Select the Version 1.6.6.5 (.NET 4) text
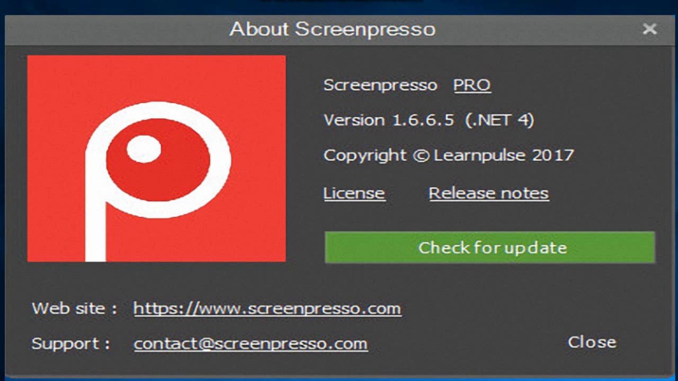678x381 pixels. (x=429, y=120)
